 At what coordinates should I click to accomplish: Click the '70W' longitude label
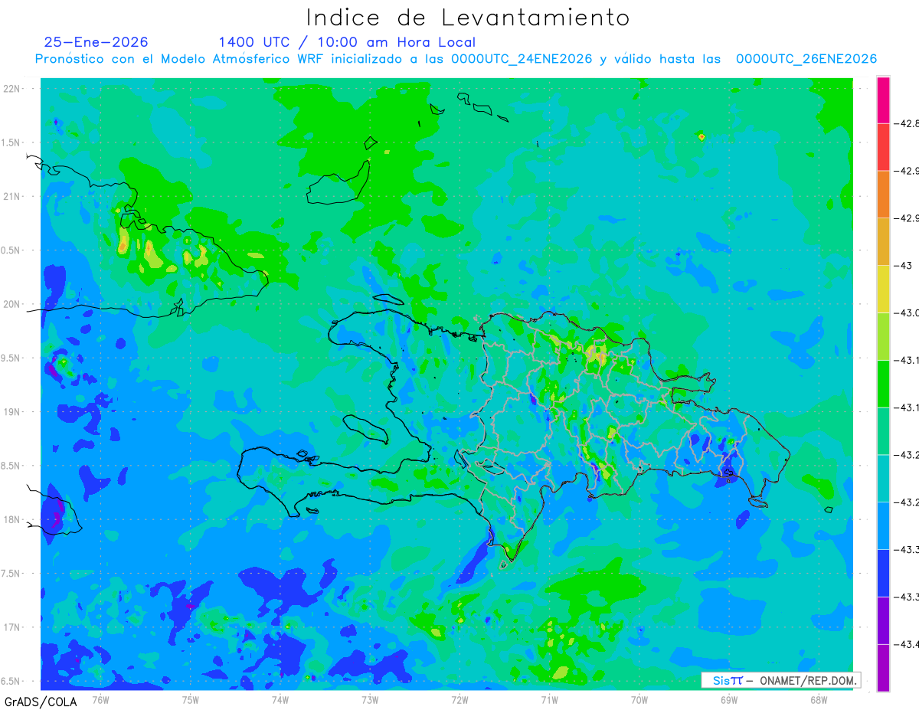tap(639, 699)
